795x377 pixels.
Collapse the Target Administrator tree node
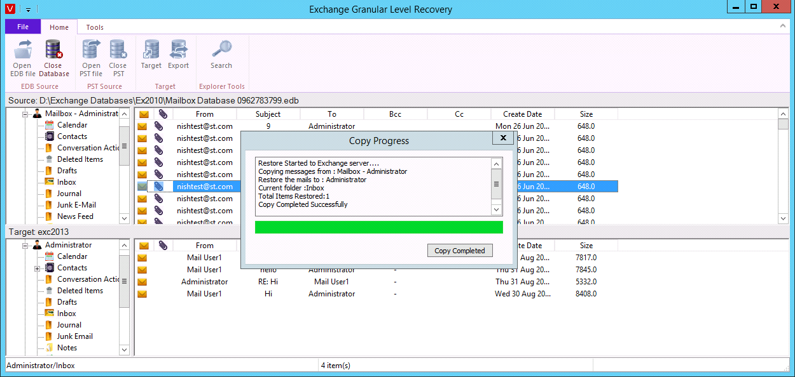(25, 246)
